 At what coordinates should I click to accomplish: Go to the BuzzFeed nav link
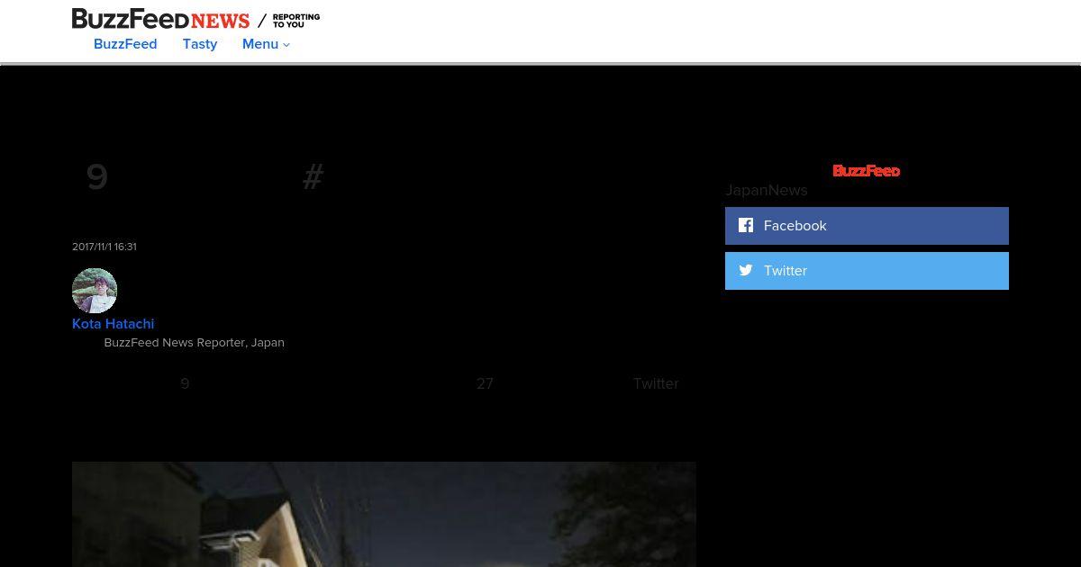click(125, 44)
